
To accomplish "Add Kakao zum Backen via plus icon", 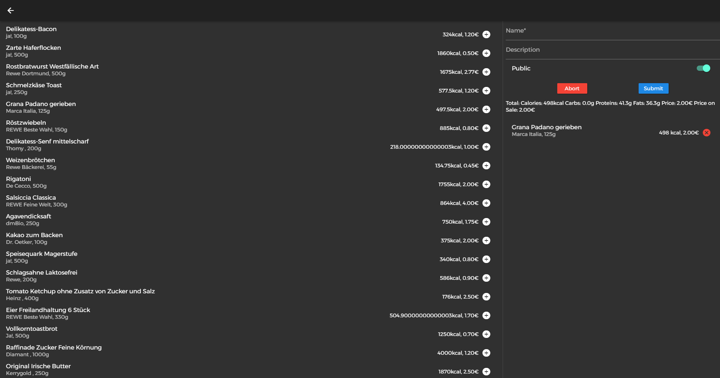I will [x=486, y=241].
